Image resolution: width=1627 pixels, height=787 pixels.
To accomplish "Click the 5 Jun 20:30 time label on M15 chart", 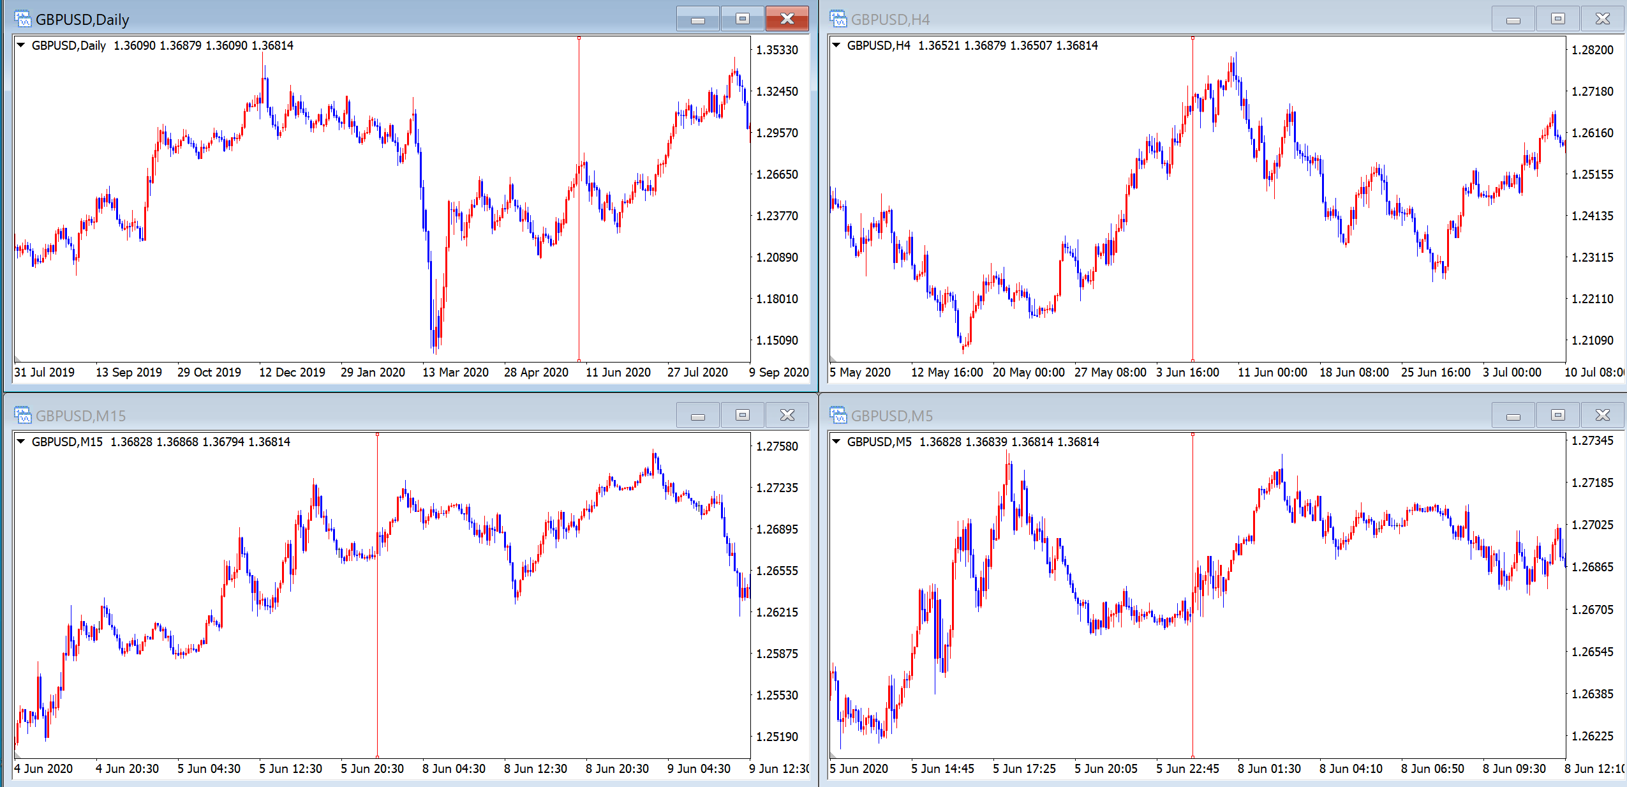I will [x=373, y=768].
